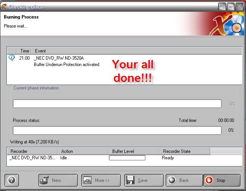Open Nero from the bottom button
The image size is (246, 191).
[58, 180]
